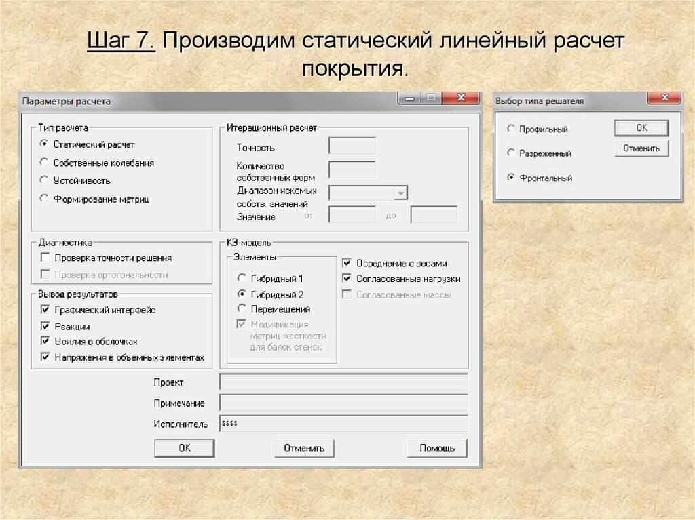Select Фронтальный solver type
The image size is (695, 520).
click(x=511, y=177)
